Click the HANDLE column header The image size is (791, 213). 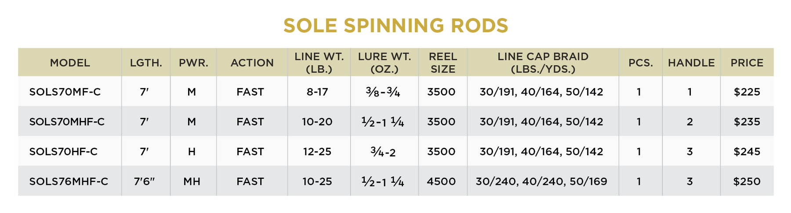691,63
